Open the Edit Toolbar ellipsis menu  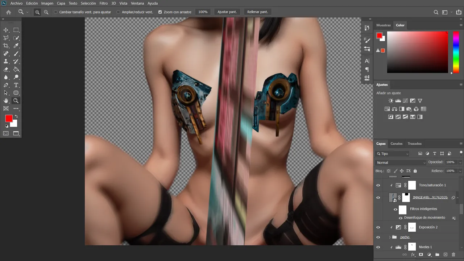pos(16,109)
